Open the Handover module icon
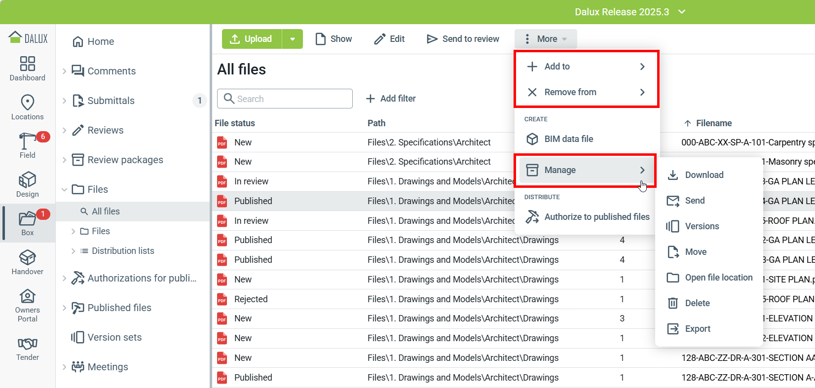Screen dimensions: 815x388 point(27,257)
